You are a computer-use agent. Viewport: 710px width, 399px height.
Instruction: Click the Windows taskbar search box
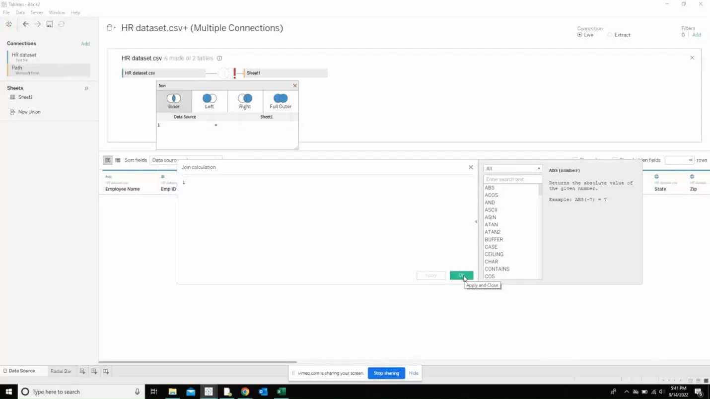pyautogui.click(x=80, y=392)
